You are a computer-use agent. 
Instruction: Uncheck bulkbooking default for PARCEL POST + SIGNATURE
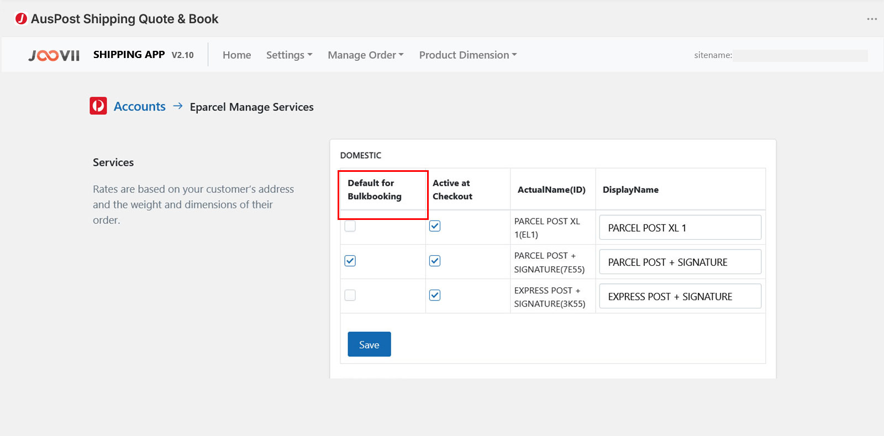point(350,261)
